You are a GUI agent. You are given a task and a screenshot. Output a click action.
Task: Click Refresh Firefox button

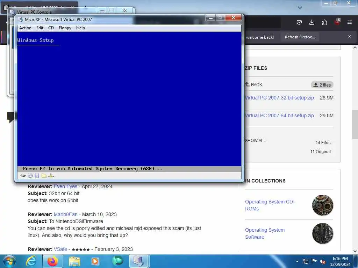point(300,37)
